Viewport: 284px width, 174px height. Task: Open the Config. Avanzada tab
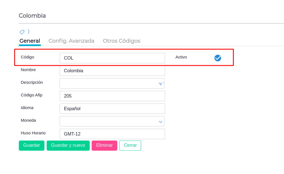[x=71, y=41]
